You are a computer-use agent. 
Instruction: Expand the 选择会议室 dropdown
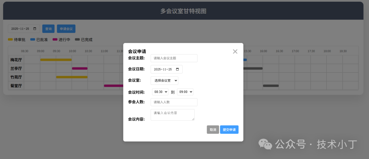tap(164, 80)
